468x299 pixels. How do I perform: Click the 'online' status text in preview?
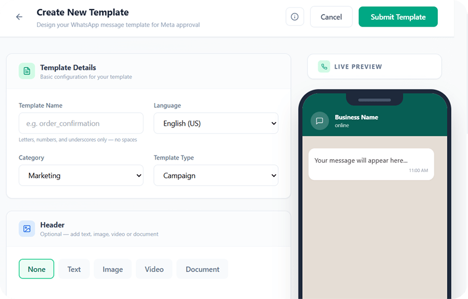pos(342,125)
